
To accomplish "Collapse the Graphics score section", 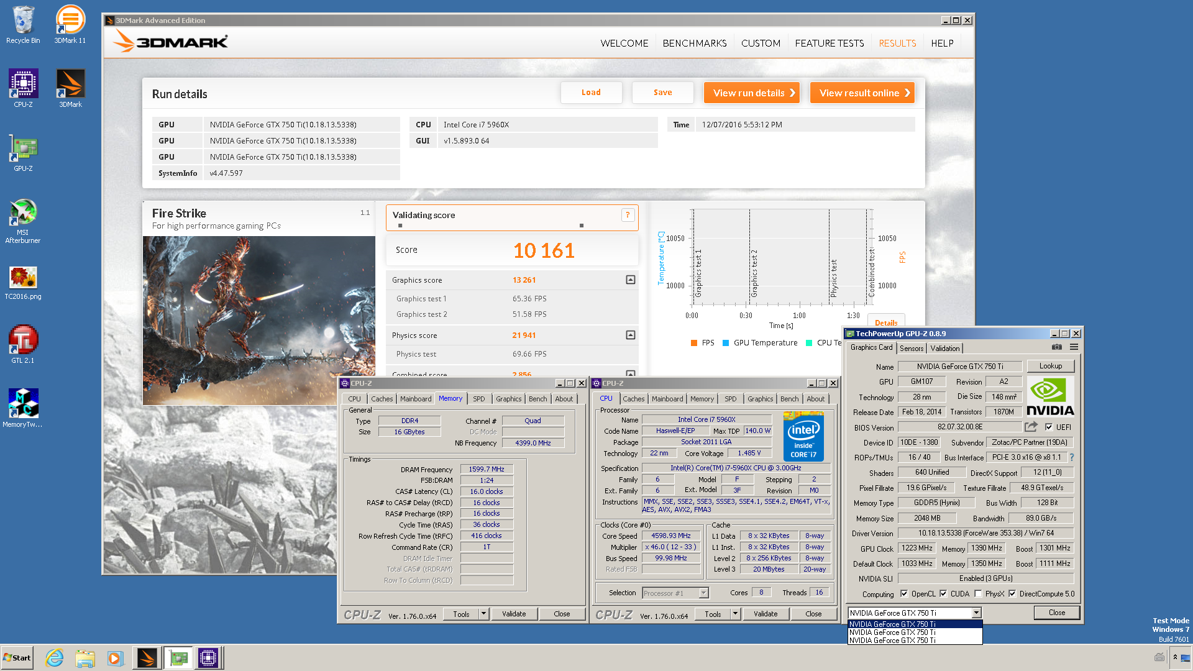I will (631, 280).
